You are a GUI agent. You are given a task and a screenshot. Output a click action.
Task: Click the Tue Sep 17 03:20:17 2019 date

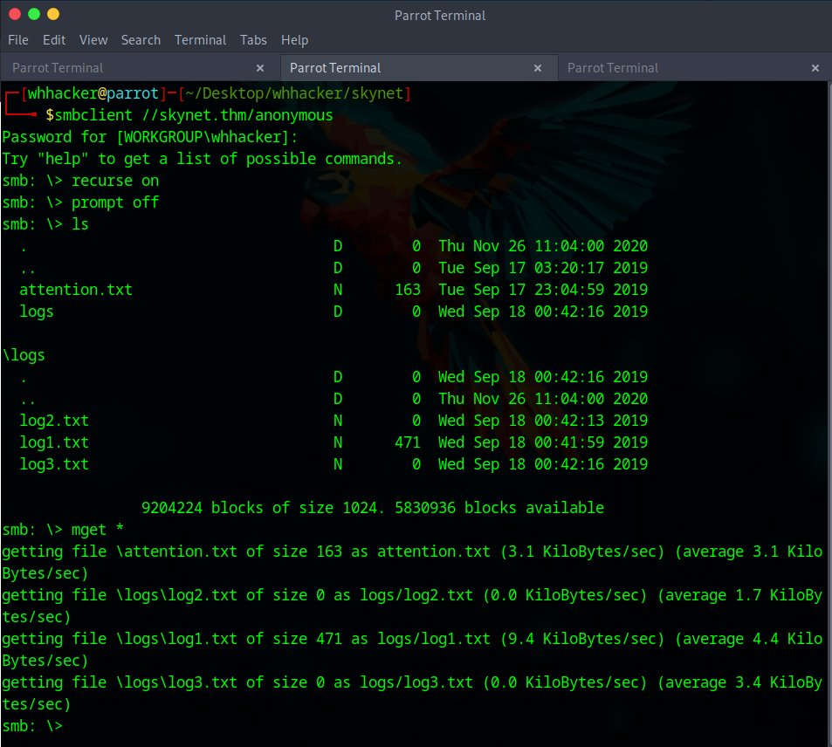click(543, 268)
